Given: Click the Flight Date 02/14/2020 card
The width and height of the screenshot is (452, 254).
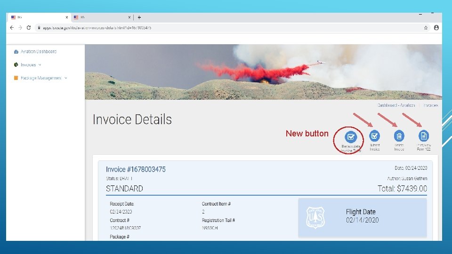Looking at the screenshot, I should pyautogui.click(x=363, y=217).
